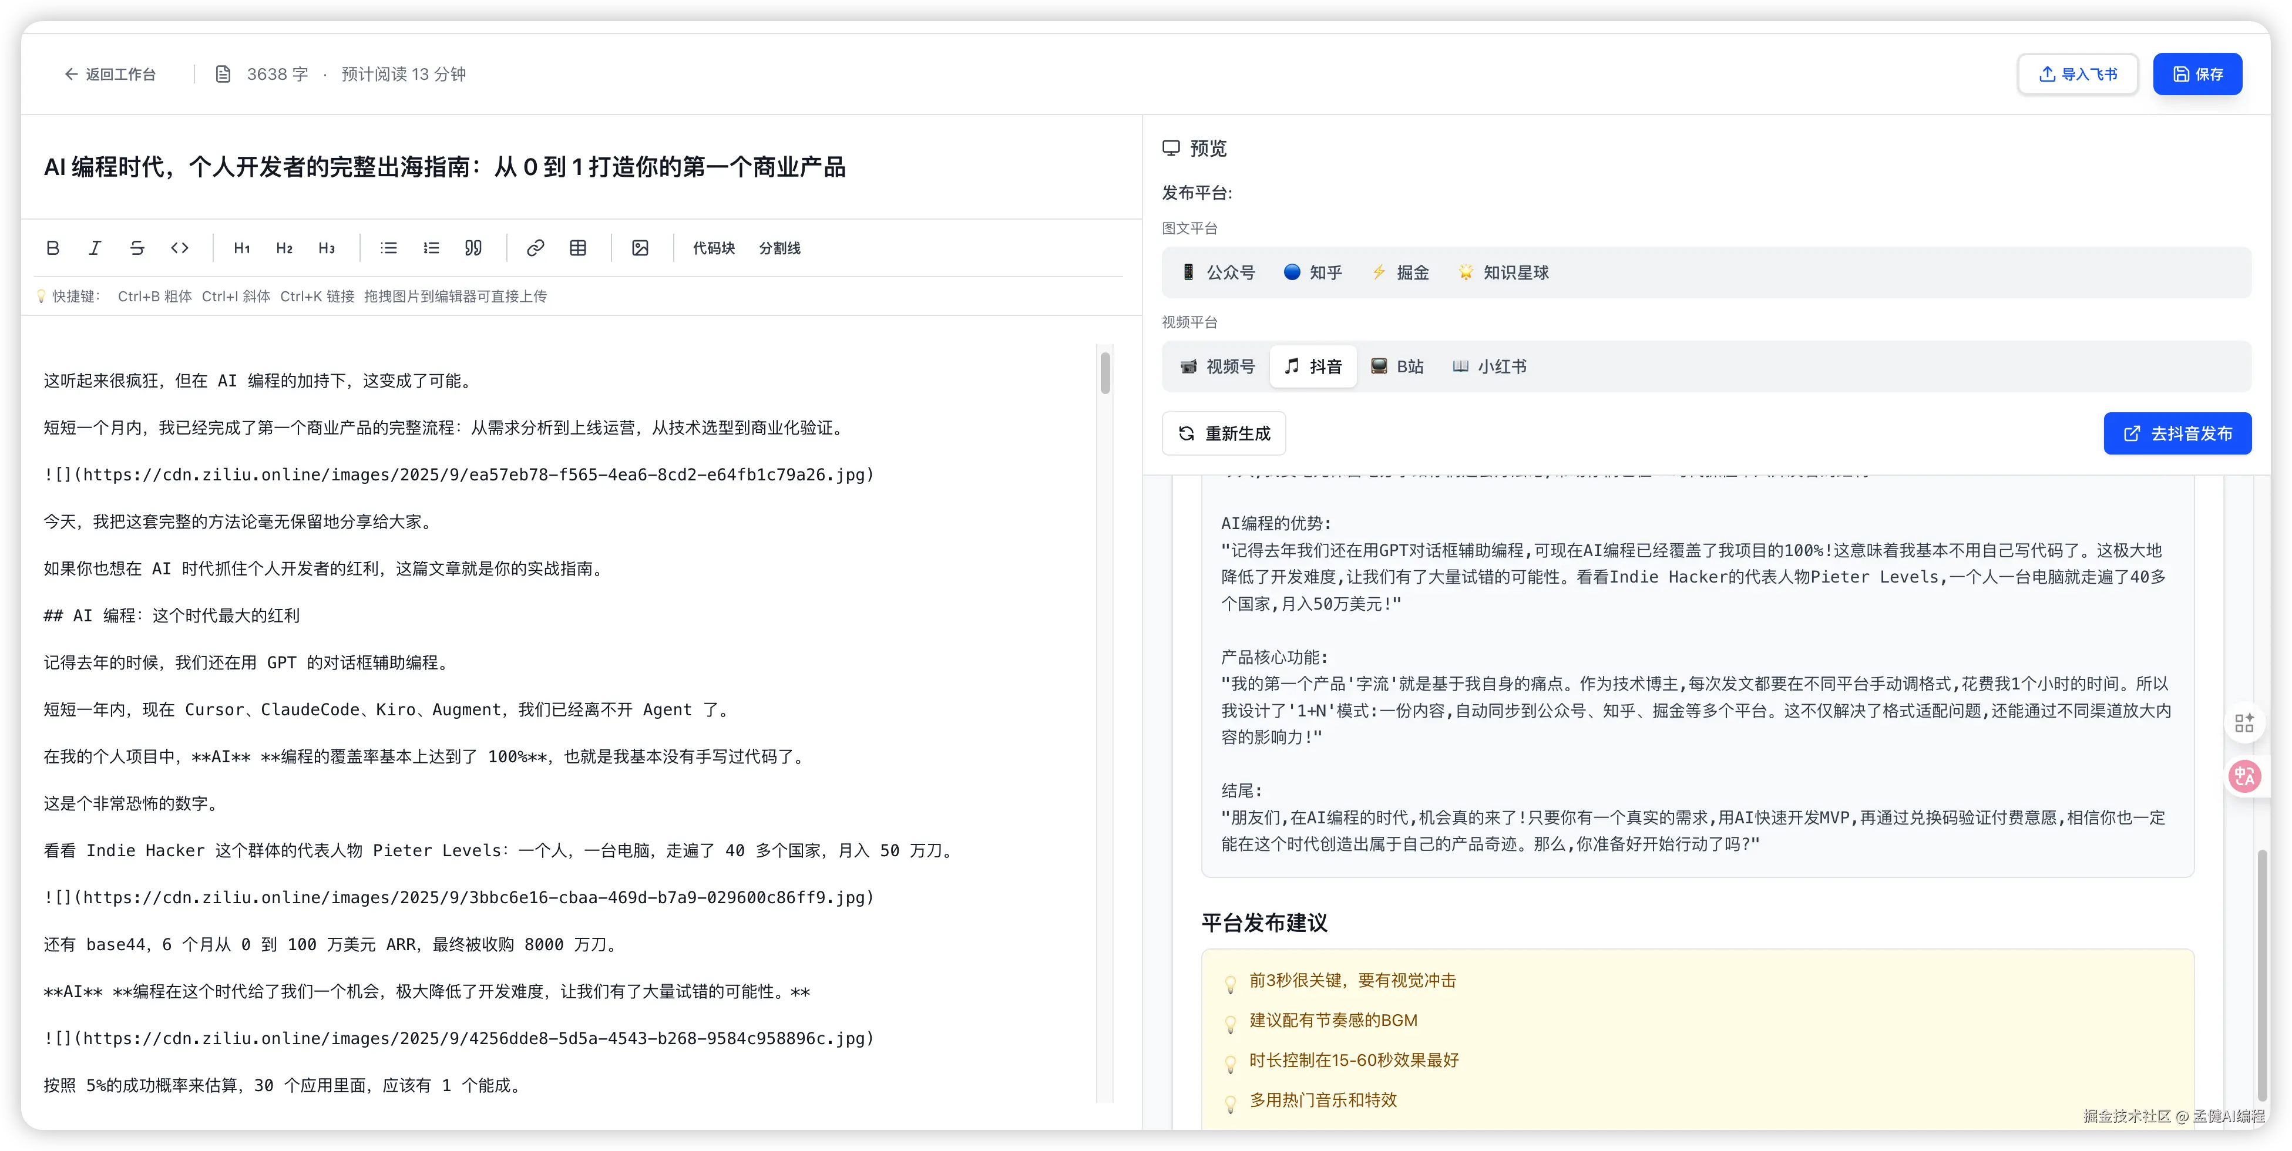Select the 视频号 video platform tab
The height and width of the screenshot is (1151, 2292).
pyautogui.click(x=1217, y=366)
